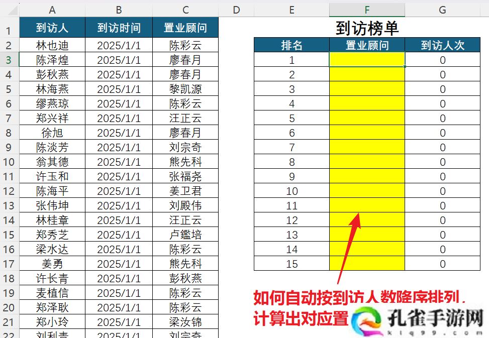Click the 置业顾问 header cell in column C
Screen dimensions: 489x338
tap(185, 28)
